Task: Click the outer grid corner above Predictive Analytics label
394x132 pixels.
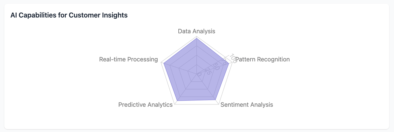Action: pos(175,104)
